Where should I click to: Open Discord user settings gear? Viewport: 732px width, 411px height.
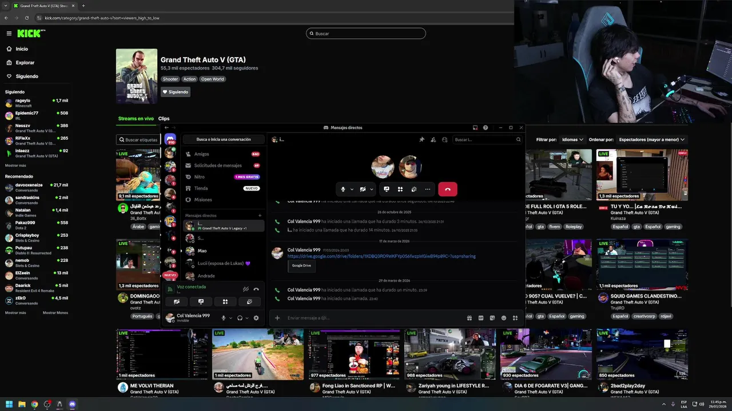[256, 318]
